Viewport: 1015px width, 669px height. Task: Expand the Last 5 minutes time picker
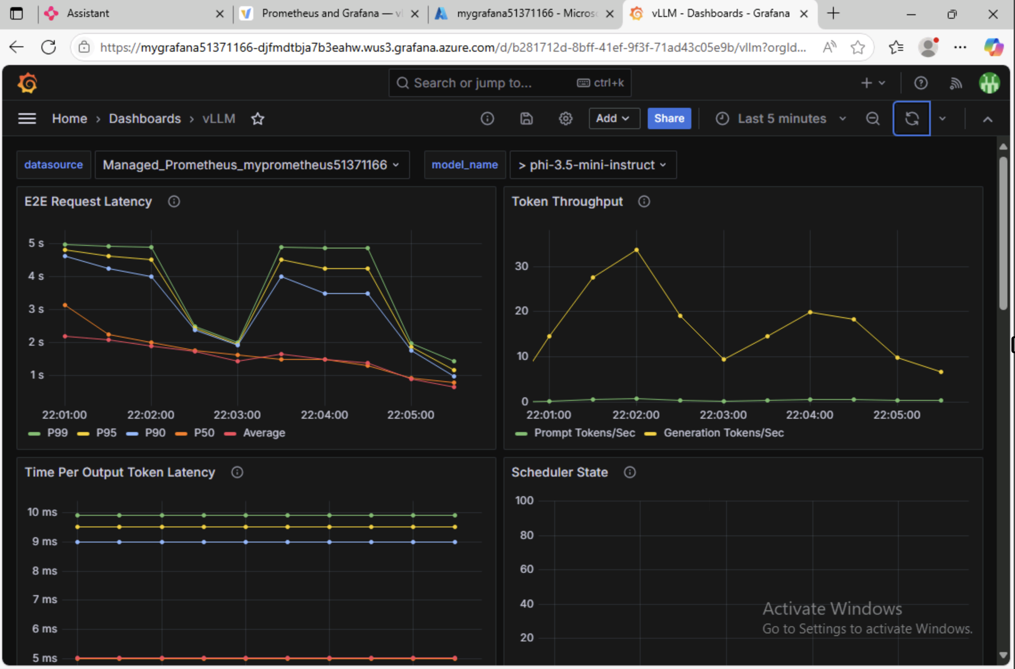pos(781,118)
